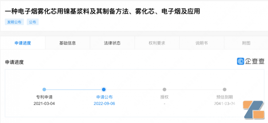The width and height of the screenshot is (268, 123).
Task: Click the 授权 timeline dot
Action: click(164, 89)
